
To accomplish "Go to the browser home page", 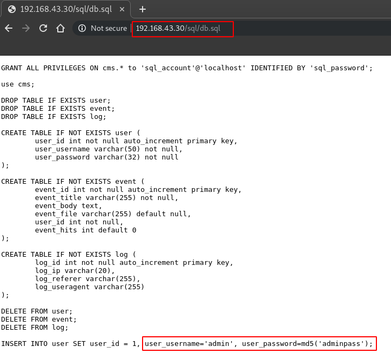I will click(x=60, y=28).
